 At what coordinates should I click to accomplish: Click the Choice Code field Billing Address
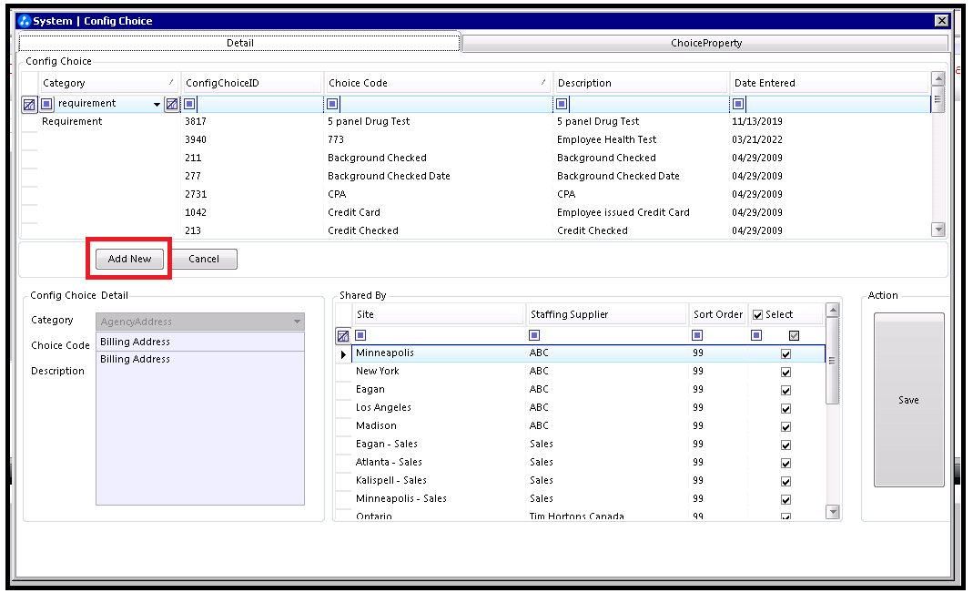coord(200,343)
